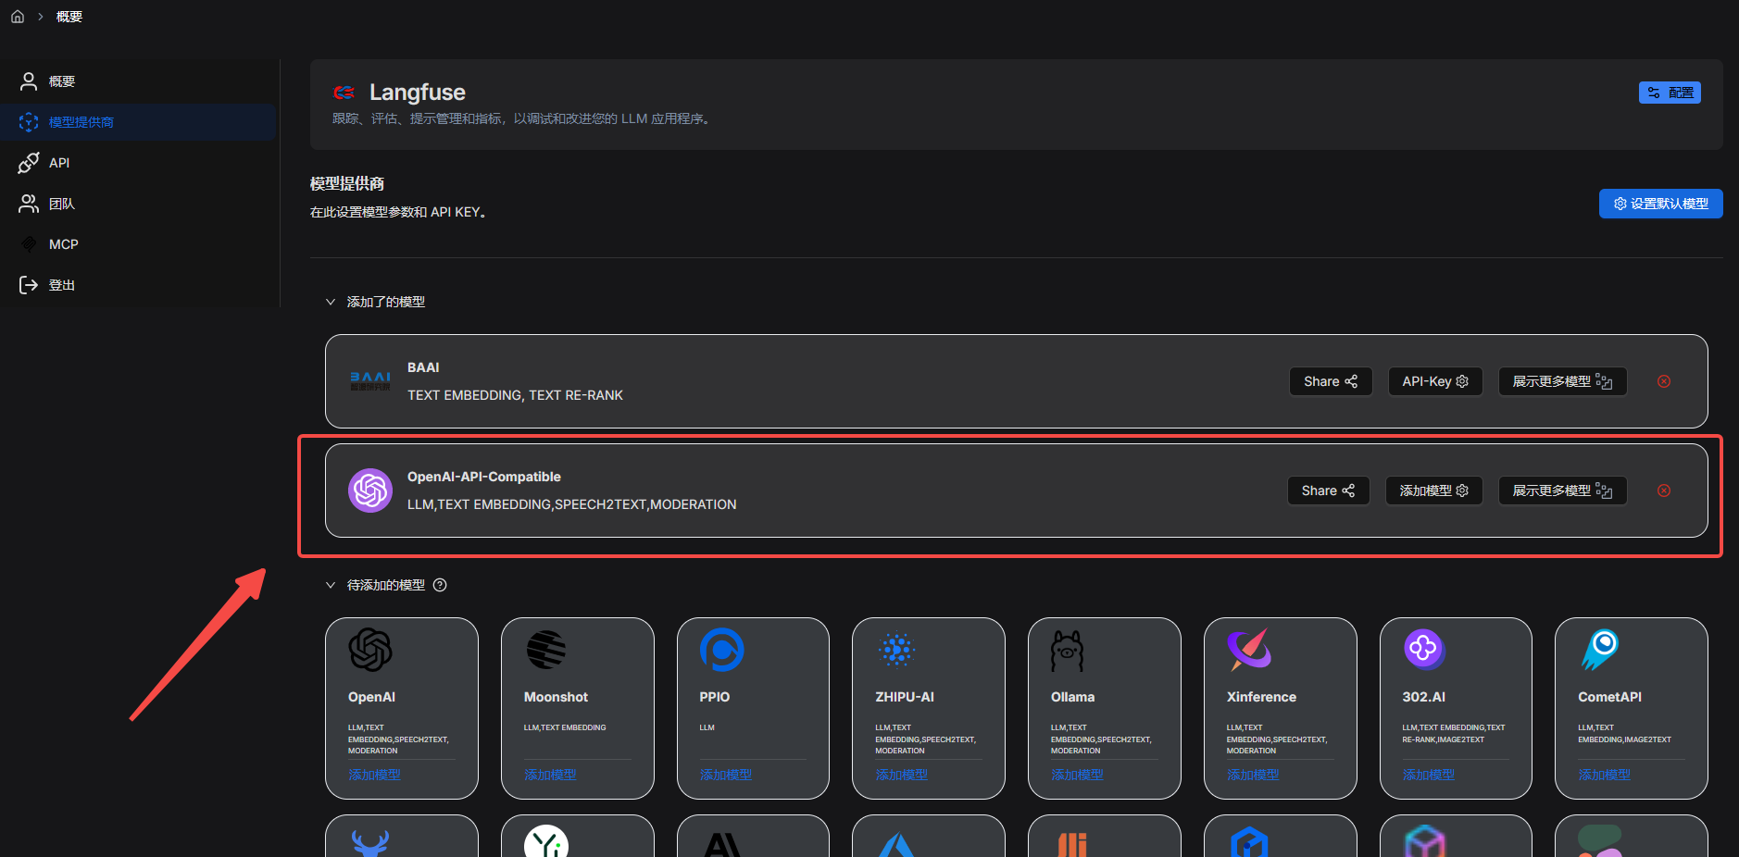Open the API sidebar section
The width and height of the screenshot is (1739, 857).
pyautogui.click(x=139, y=163)
